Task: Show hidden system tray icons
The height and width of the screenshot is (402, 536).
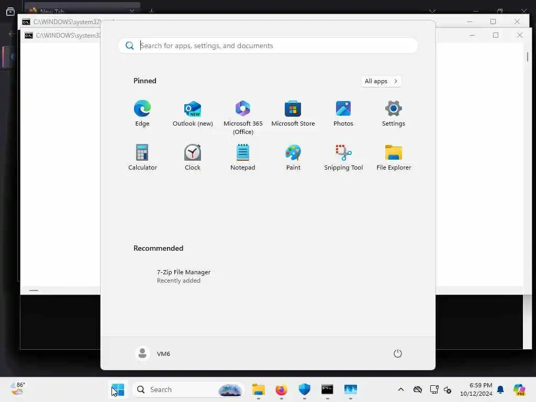Action: [401, 389]
